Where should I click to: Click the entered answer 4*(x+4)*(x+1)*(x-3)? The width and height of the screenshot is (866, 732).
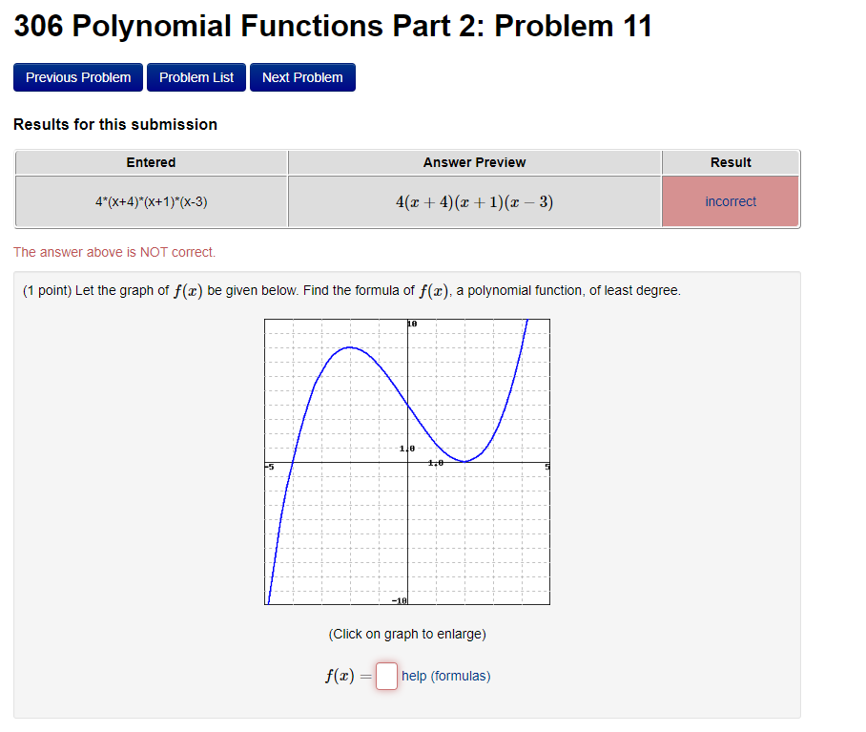pos(151,201)
